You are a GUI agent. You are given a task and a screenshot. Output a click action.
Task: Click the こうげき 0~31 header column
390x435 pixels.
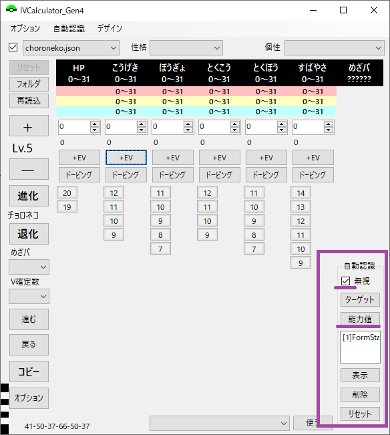tap(126, 73)
